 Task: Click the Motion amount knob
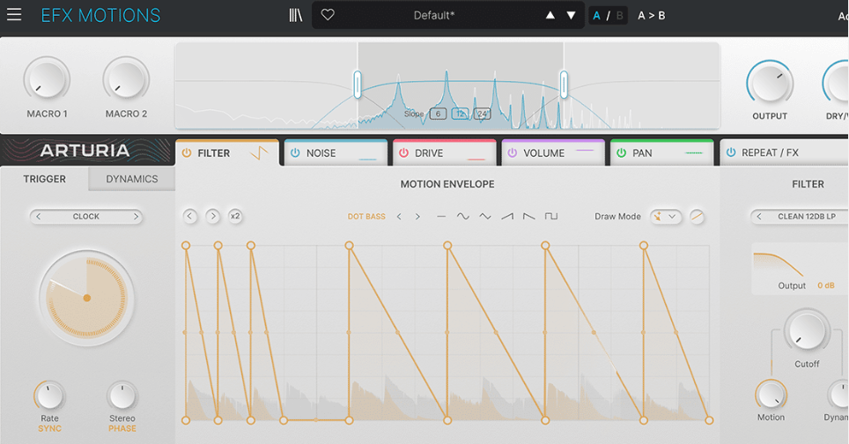(771, 394)
